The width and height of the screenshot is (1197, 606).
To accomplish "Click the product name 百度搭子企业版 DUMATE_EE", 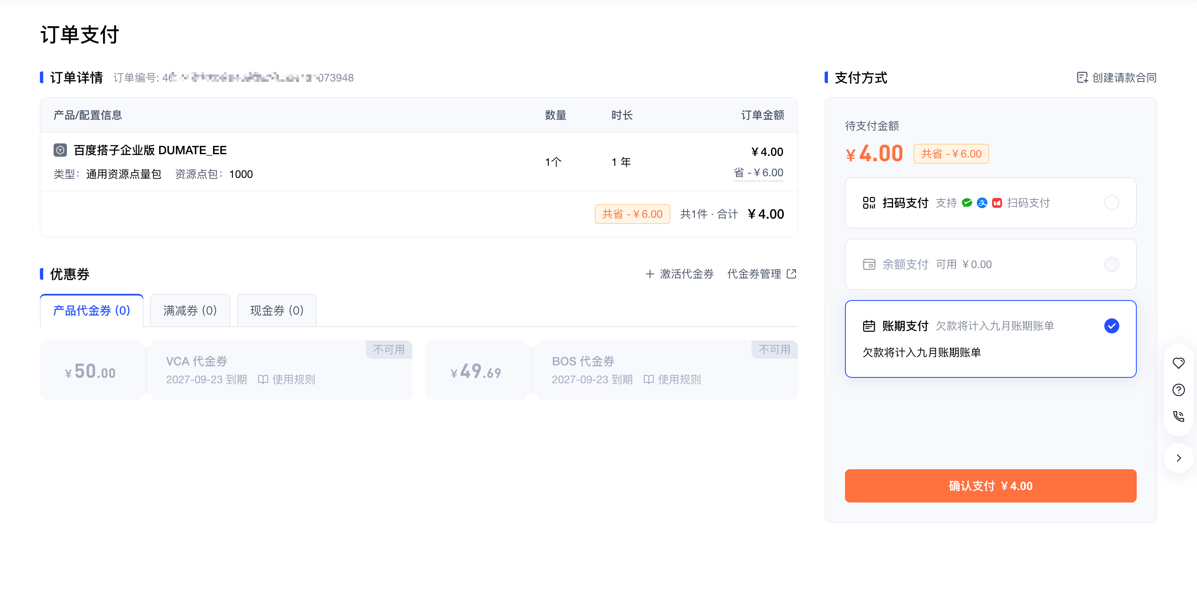I will [x=150, y=150].
